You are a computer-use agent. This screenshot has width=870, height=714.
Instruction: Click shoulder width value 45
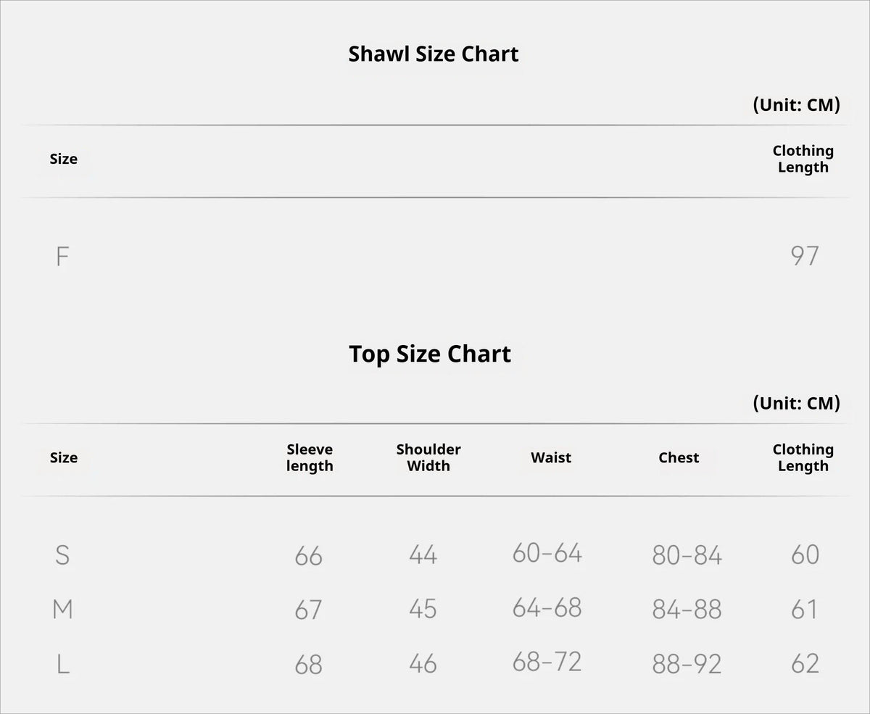(x=423, y=609)
